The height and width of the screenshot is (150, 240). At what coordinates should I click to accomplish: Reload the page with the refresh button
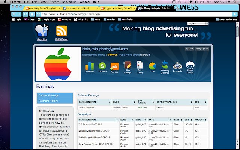[x=25, y=14]
